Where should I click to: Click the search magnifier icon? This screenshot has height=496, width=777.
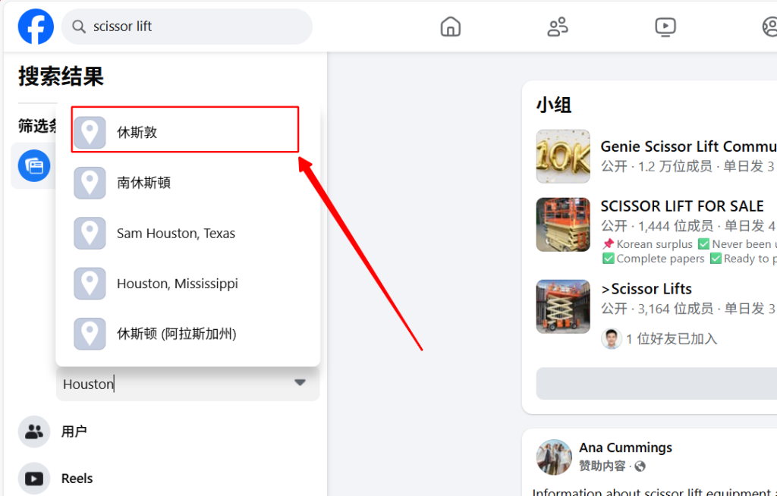(x=78, y=27)
